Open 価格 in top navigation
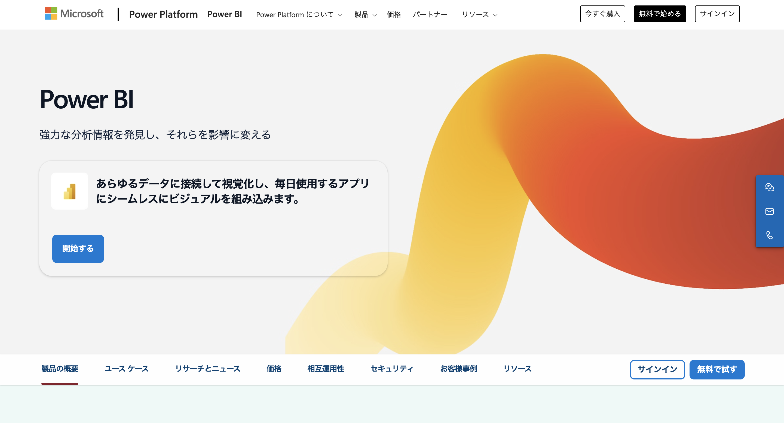This screenshot has width=784, height=423. pyautogui.click(x=394, y=14)
